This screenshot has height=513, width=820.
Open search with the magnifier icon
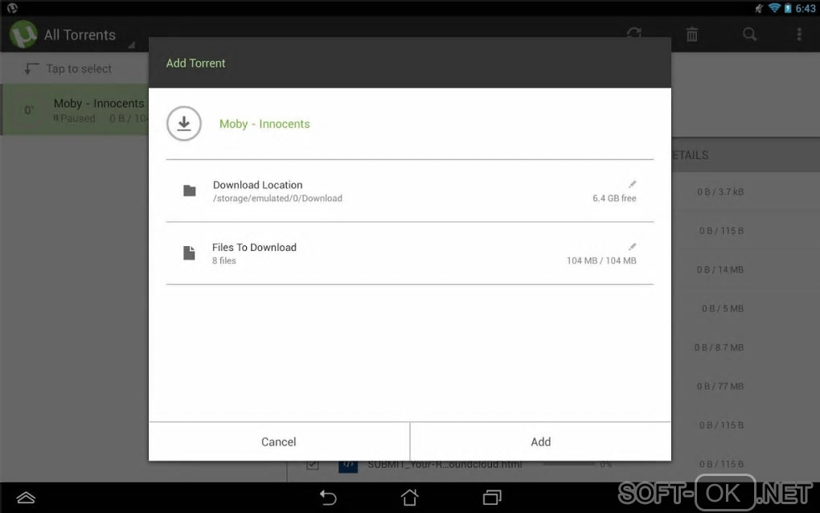749,35
